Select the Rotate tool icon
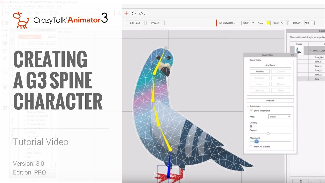325x183 pixels. tap(134, 13)
